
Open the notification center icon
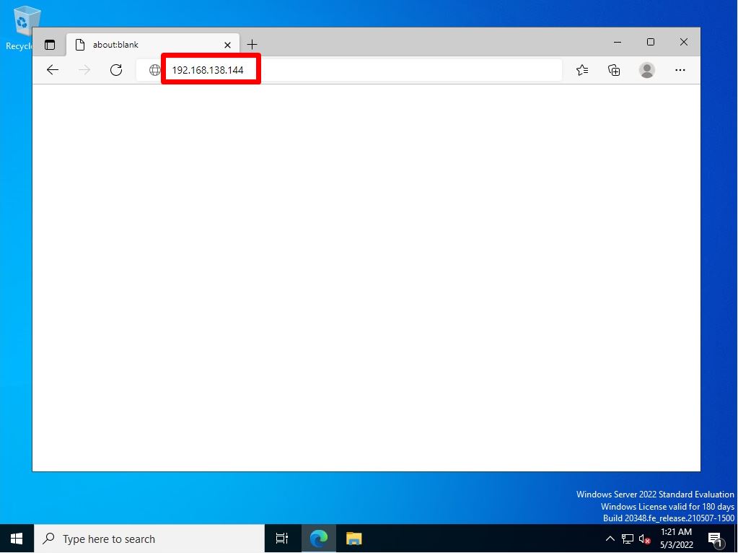click(x=716, y=539)
